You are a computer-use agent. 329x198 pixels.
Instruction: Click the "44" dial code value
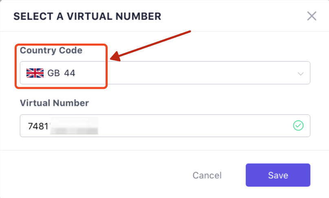[x=70, y=73]
